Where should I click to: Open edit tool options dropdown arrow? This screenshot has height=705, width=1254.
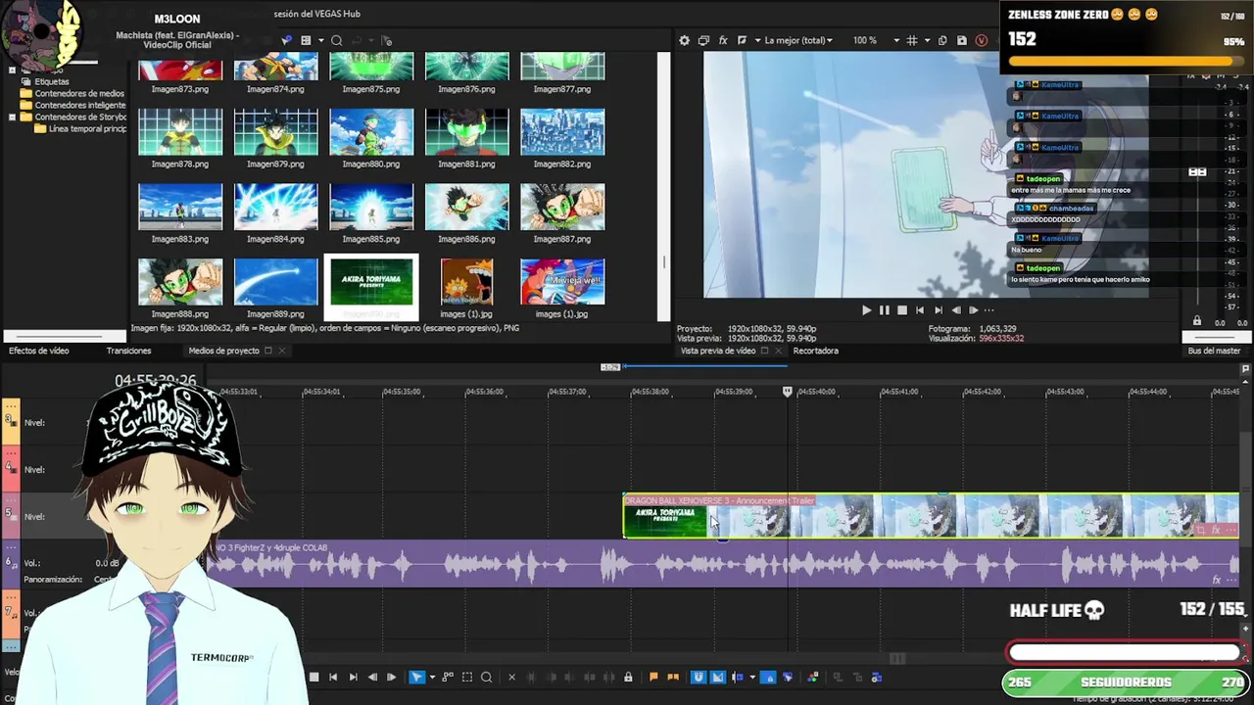(x=432, y=677)
